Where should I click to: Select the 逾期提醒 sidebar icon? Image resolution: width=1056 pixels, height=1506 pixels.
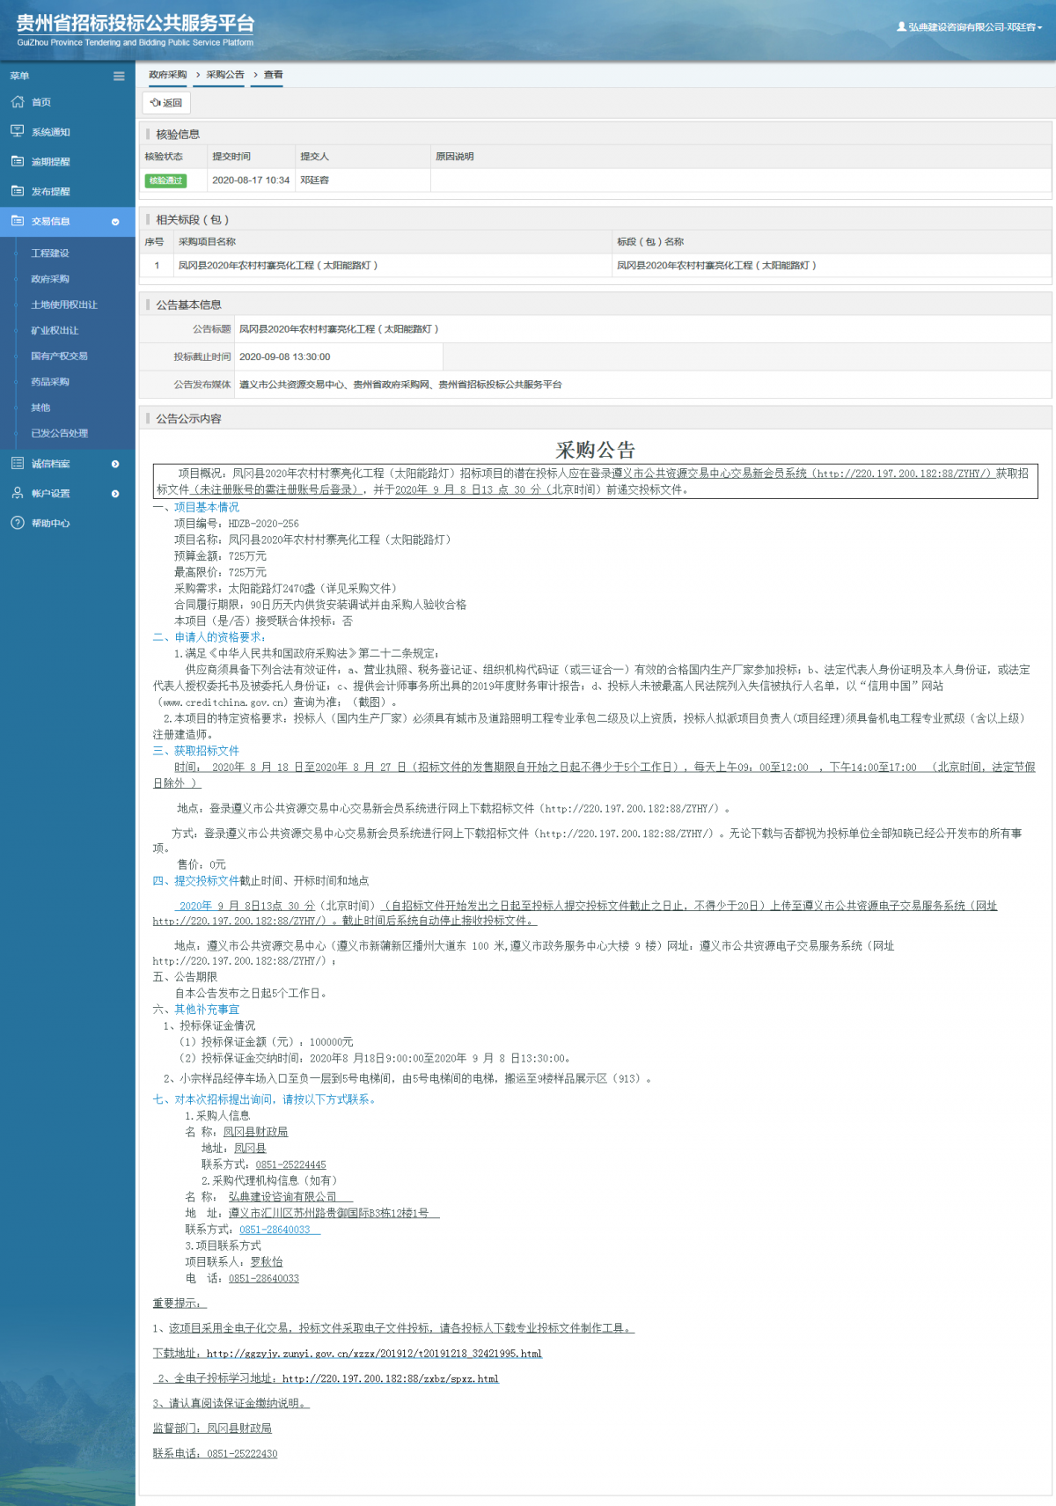[18, 161]
